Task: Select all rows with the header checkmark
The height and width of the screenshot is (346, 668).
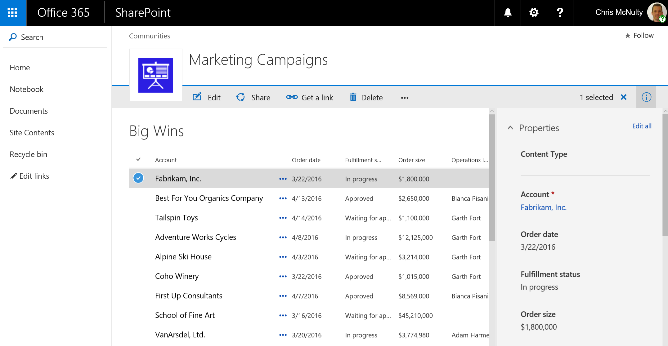Action: [x=138, y=159]
